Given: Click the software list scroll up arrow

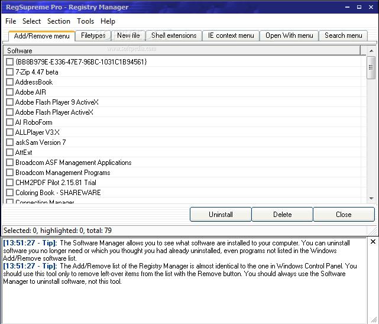Looking at the screenshot, I should click(371, 51).
